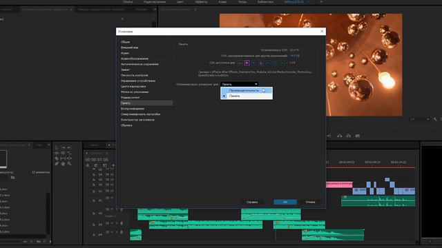The image size is (442, 248).
Task: Select the Slip tool
Action: (63, 158)
